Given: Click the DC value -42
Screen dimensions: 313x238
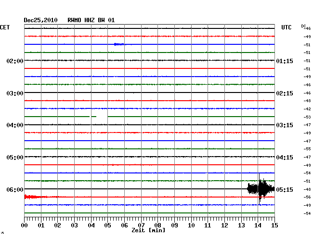Looking at the screenshot, I should coord(307,109).
